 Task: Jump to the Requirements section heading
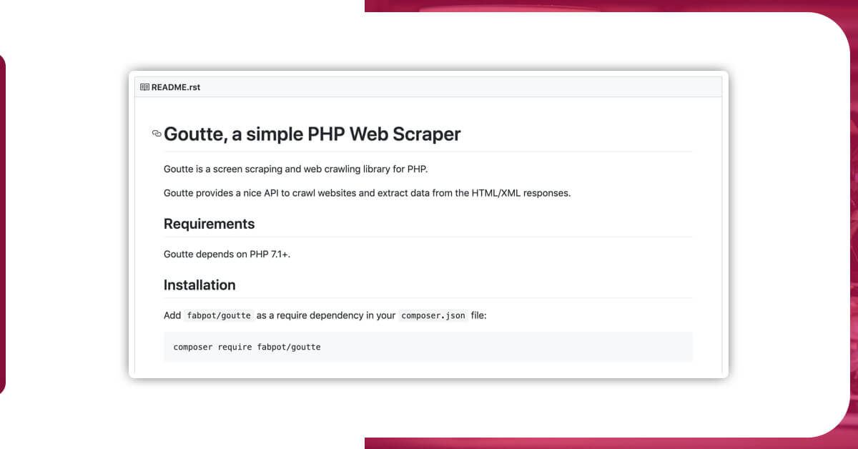click(x=209, y=224)
